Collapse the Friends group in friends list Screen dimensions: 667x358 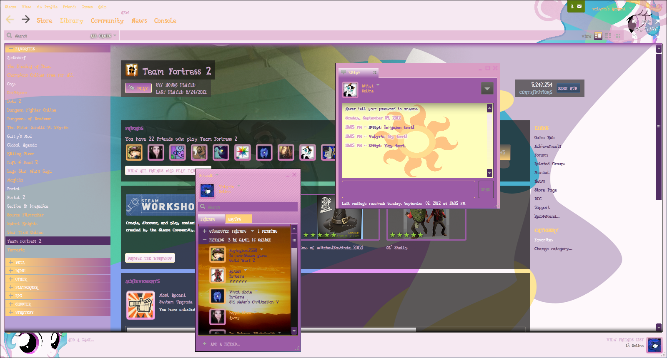click(x=205, y=240)
